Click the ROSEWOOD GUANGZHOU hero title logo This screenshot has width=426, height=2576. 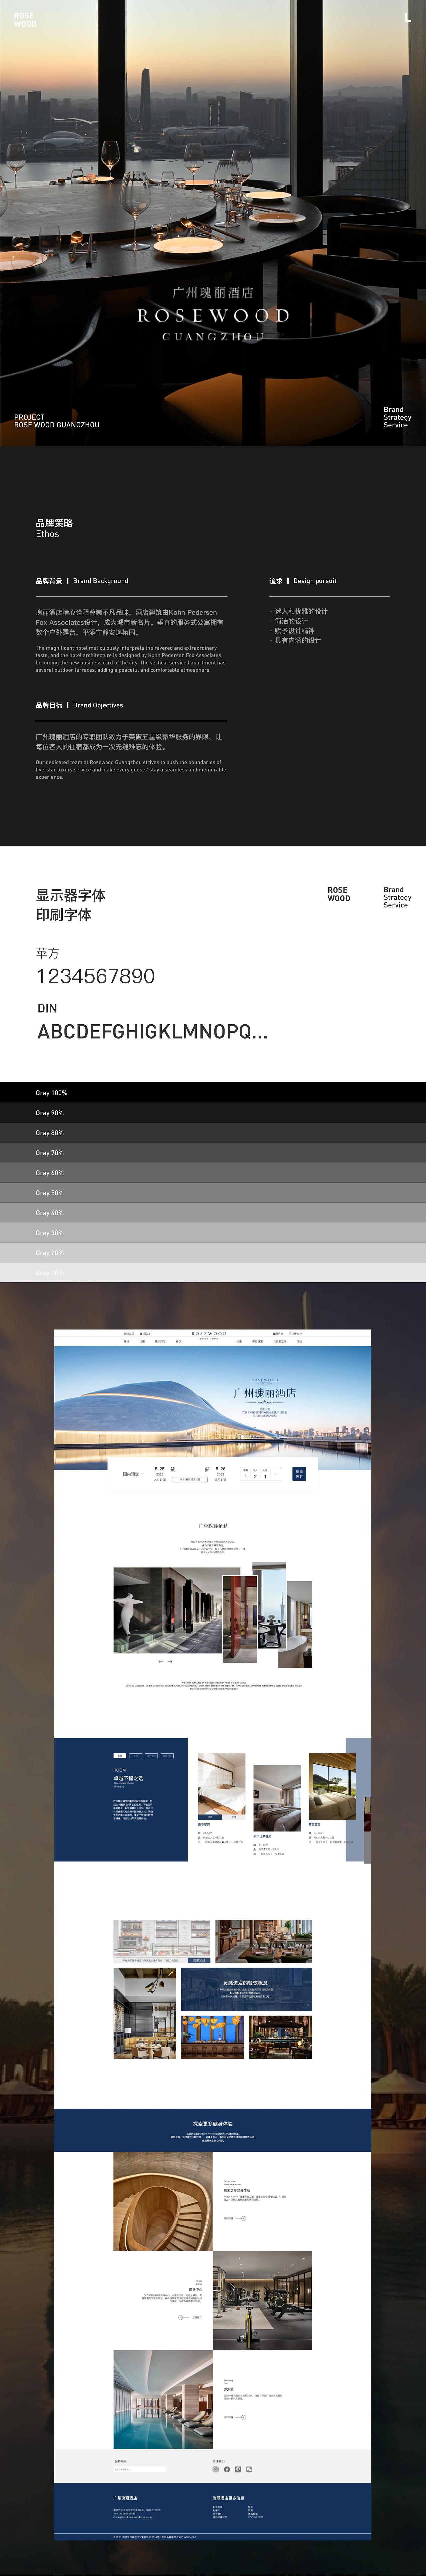click(x=213, y=314)
